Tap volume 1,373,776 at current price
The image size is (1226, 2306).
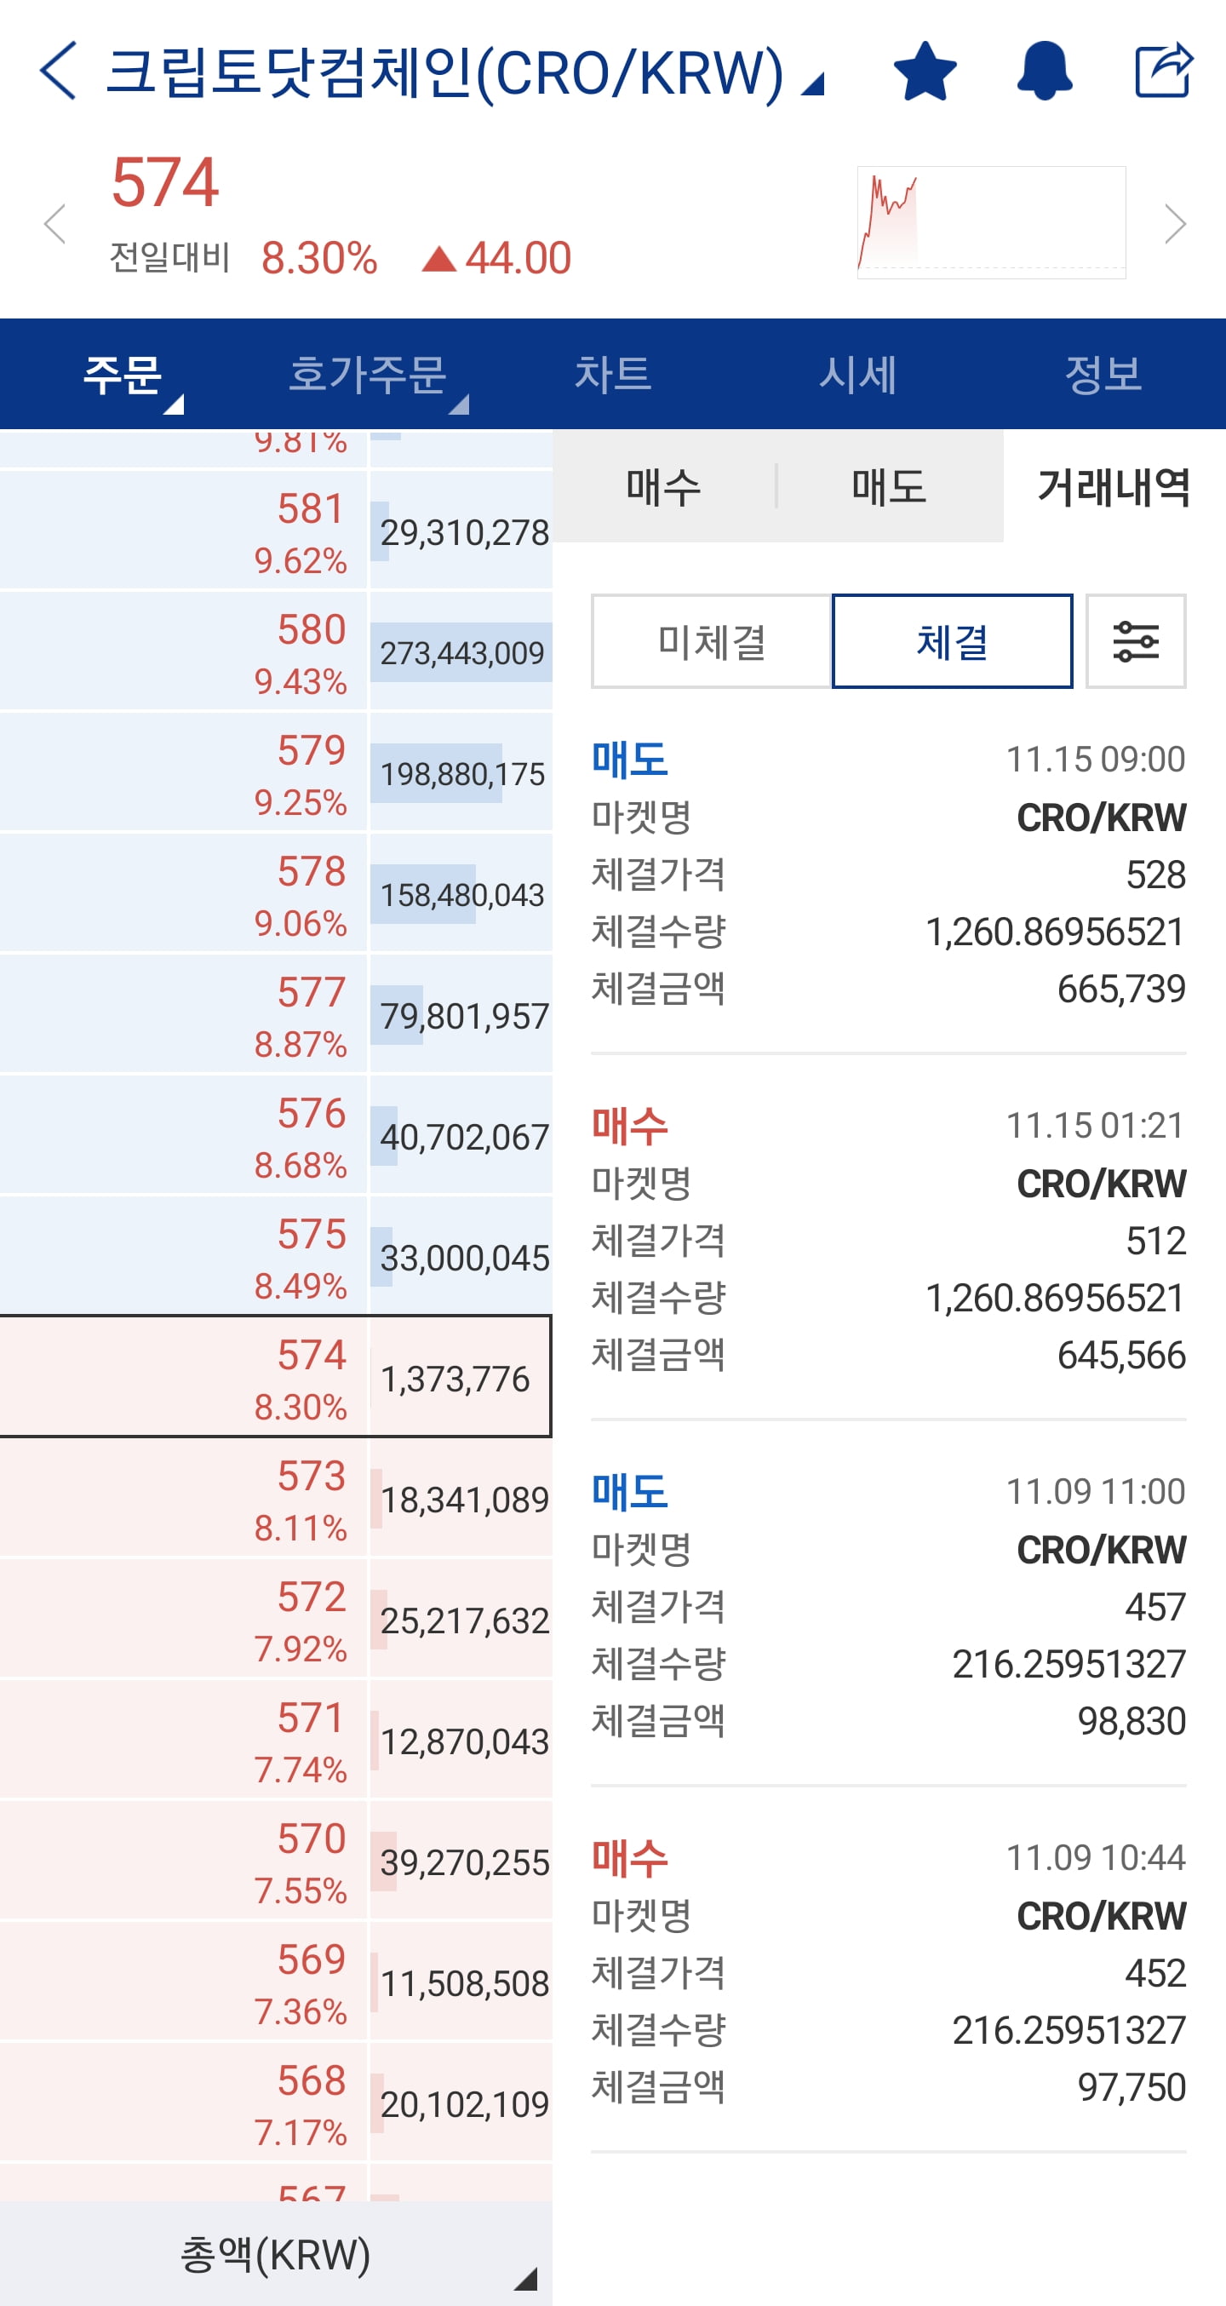(455, 1379)
